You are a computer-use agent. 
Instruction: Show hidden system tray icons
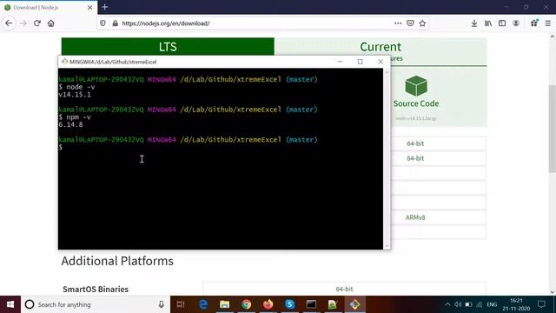(x=447, y=304)
